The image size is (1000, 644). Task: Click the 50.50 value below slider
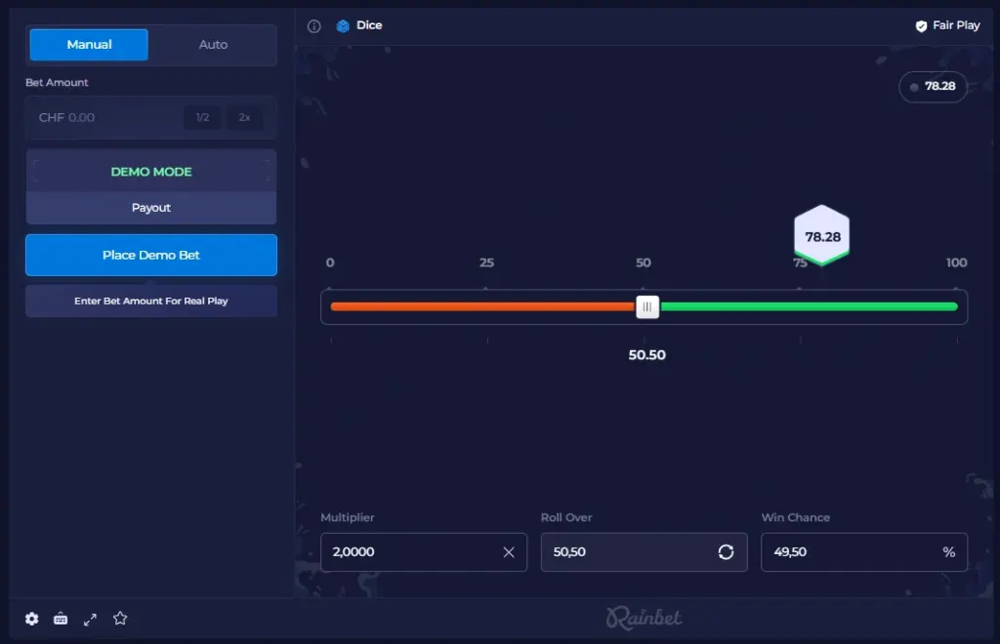pos(646,355)
